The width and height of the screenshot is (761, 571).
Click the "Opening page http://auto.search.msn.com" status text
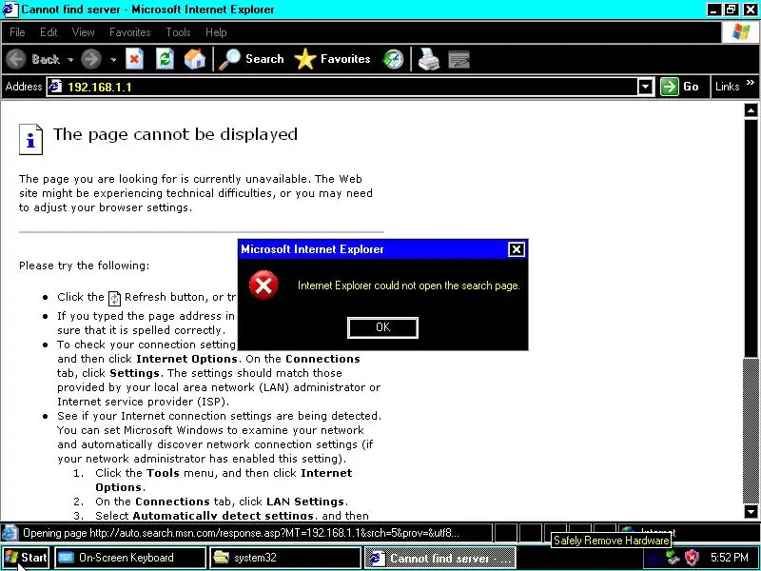click(x=241, y=533)
